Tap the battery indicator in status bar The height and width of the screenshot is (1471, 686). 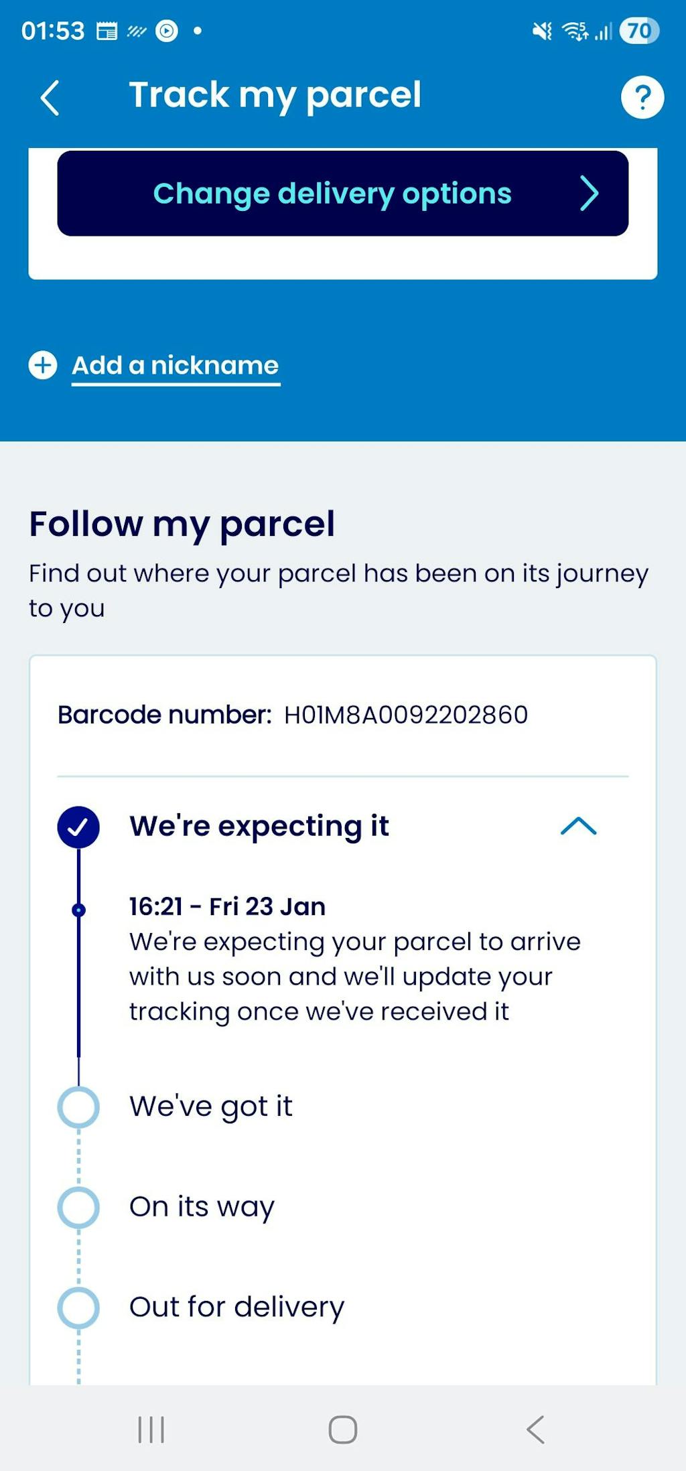point(639,31)
